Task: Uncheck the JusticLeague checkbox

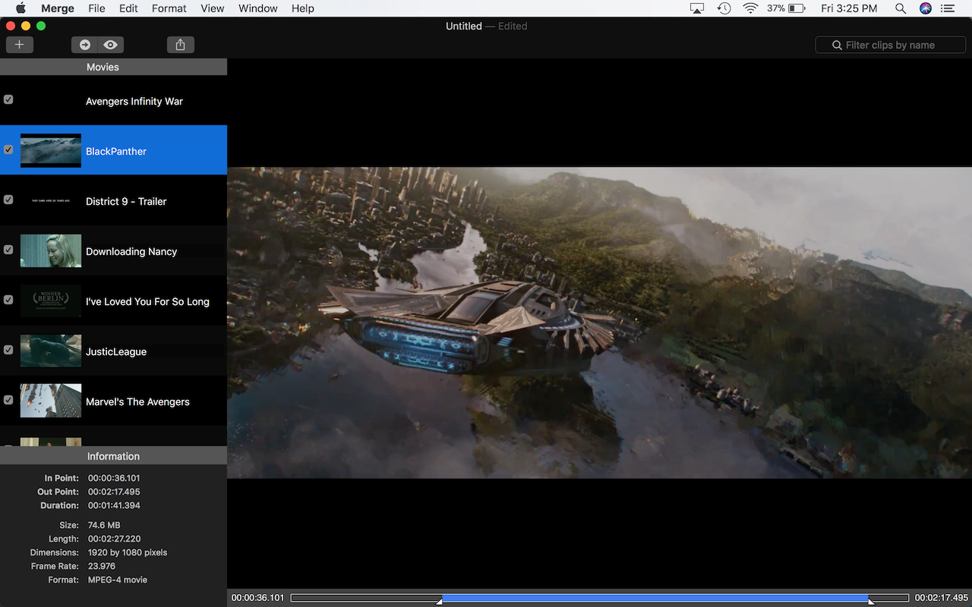Action: point(8,350)
